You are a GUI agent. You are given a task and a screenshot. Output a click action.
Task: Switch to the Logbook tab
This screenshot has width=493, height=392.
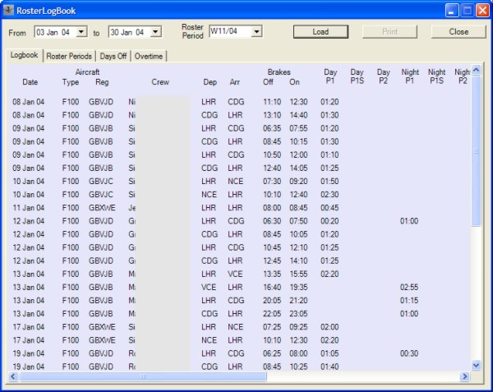click(x=24, y=55)
